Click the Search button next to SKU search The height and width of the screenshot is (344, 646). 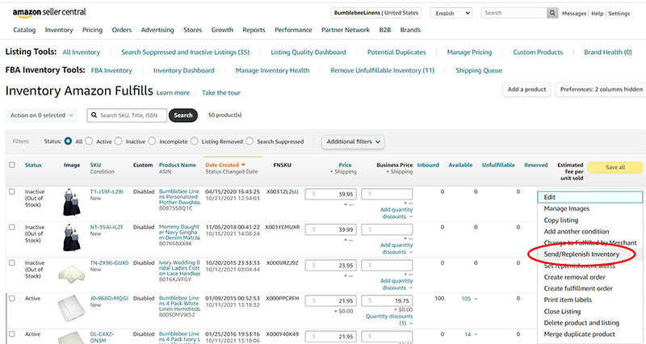[x=183, y=115]
